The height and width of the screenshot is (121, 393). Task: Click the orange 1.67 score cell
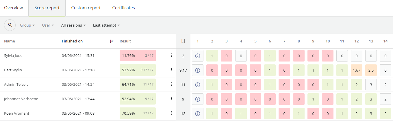[x=357, y=70]
